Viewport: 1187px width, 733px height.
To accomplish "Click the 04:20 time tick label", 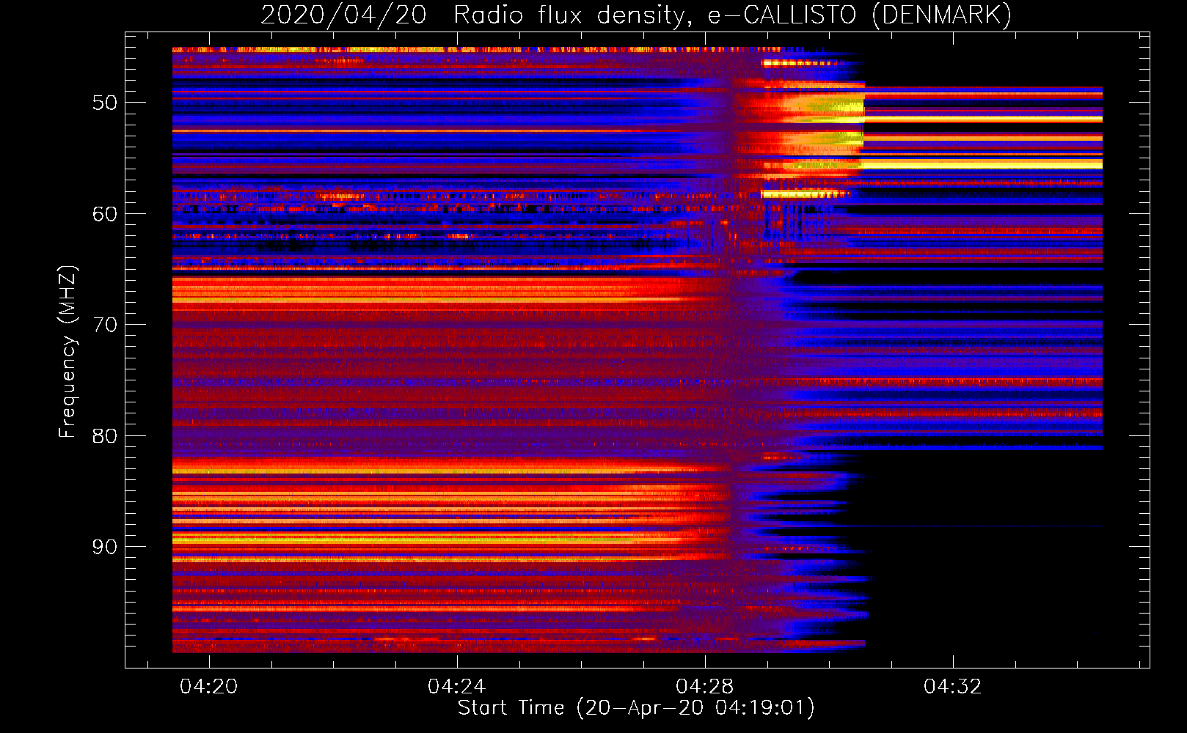I will pos(209,687).
